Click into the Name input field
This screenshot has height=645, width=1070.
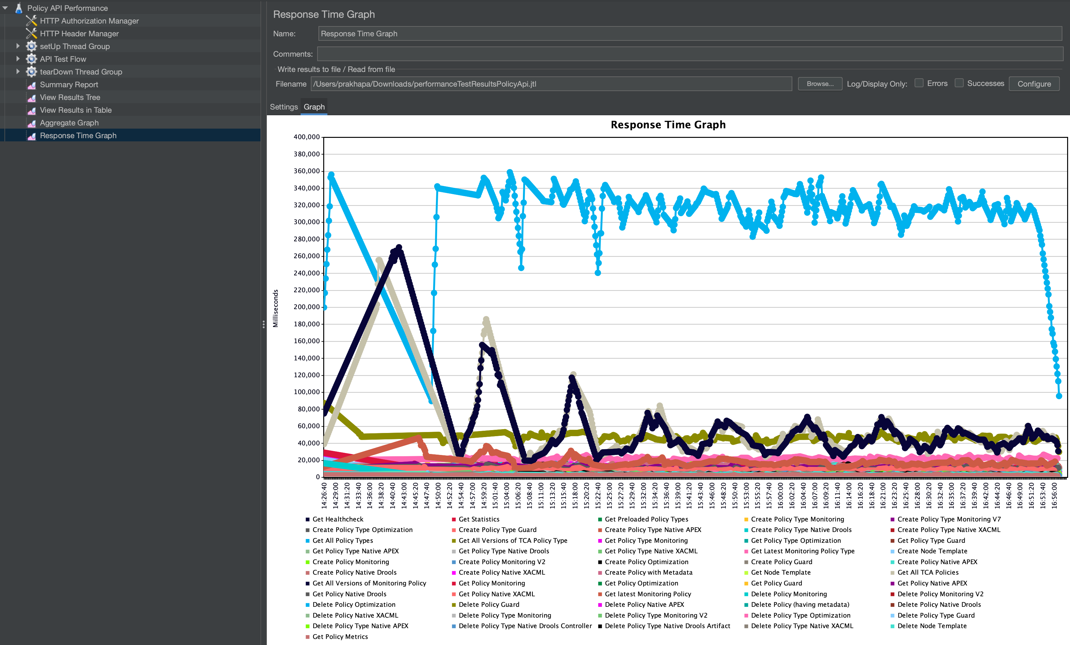tap(690, 33)
